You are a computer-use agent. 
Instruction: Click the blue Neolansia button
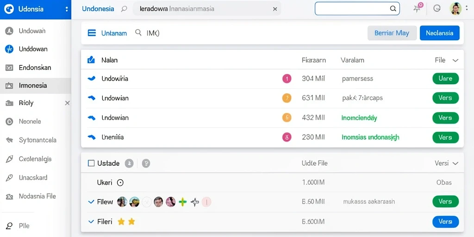point(440,33)
